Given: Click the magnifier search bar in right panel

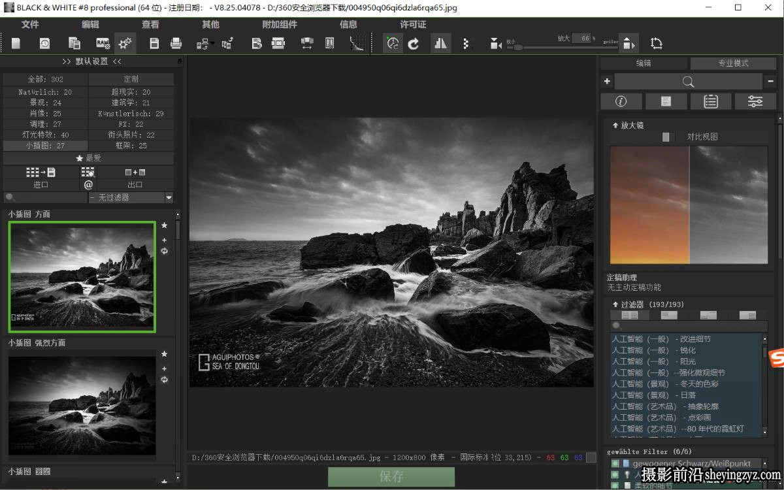Looking at the screenshot, I should (688, 82).
